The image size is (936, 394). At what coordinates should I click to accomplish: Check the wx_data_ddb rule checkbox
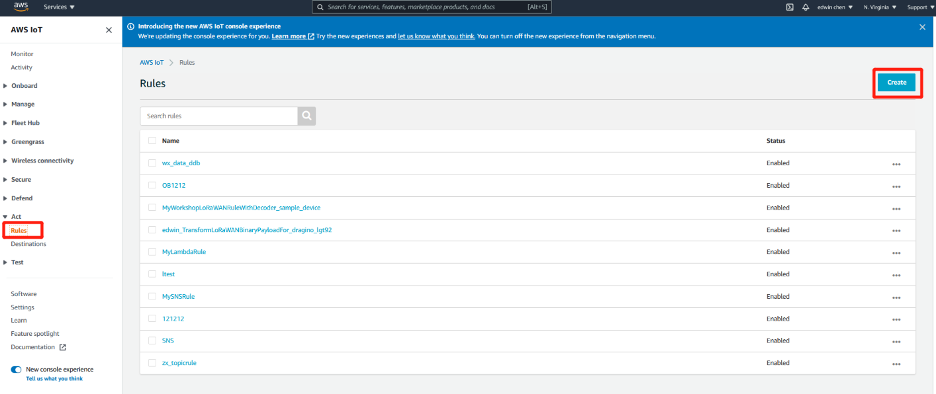(152, 163)
